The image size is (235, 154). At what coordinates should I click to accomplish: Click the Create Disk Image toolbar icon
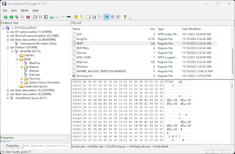tap(35, 17)
